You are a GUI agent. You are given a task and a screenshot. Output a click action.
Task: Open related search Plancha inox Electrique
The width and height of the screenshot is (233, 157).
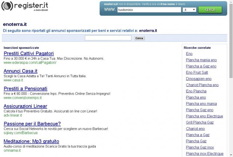205,154
